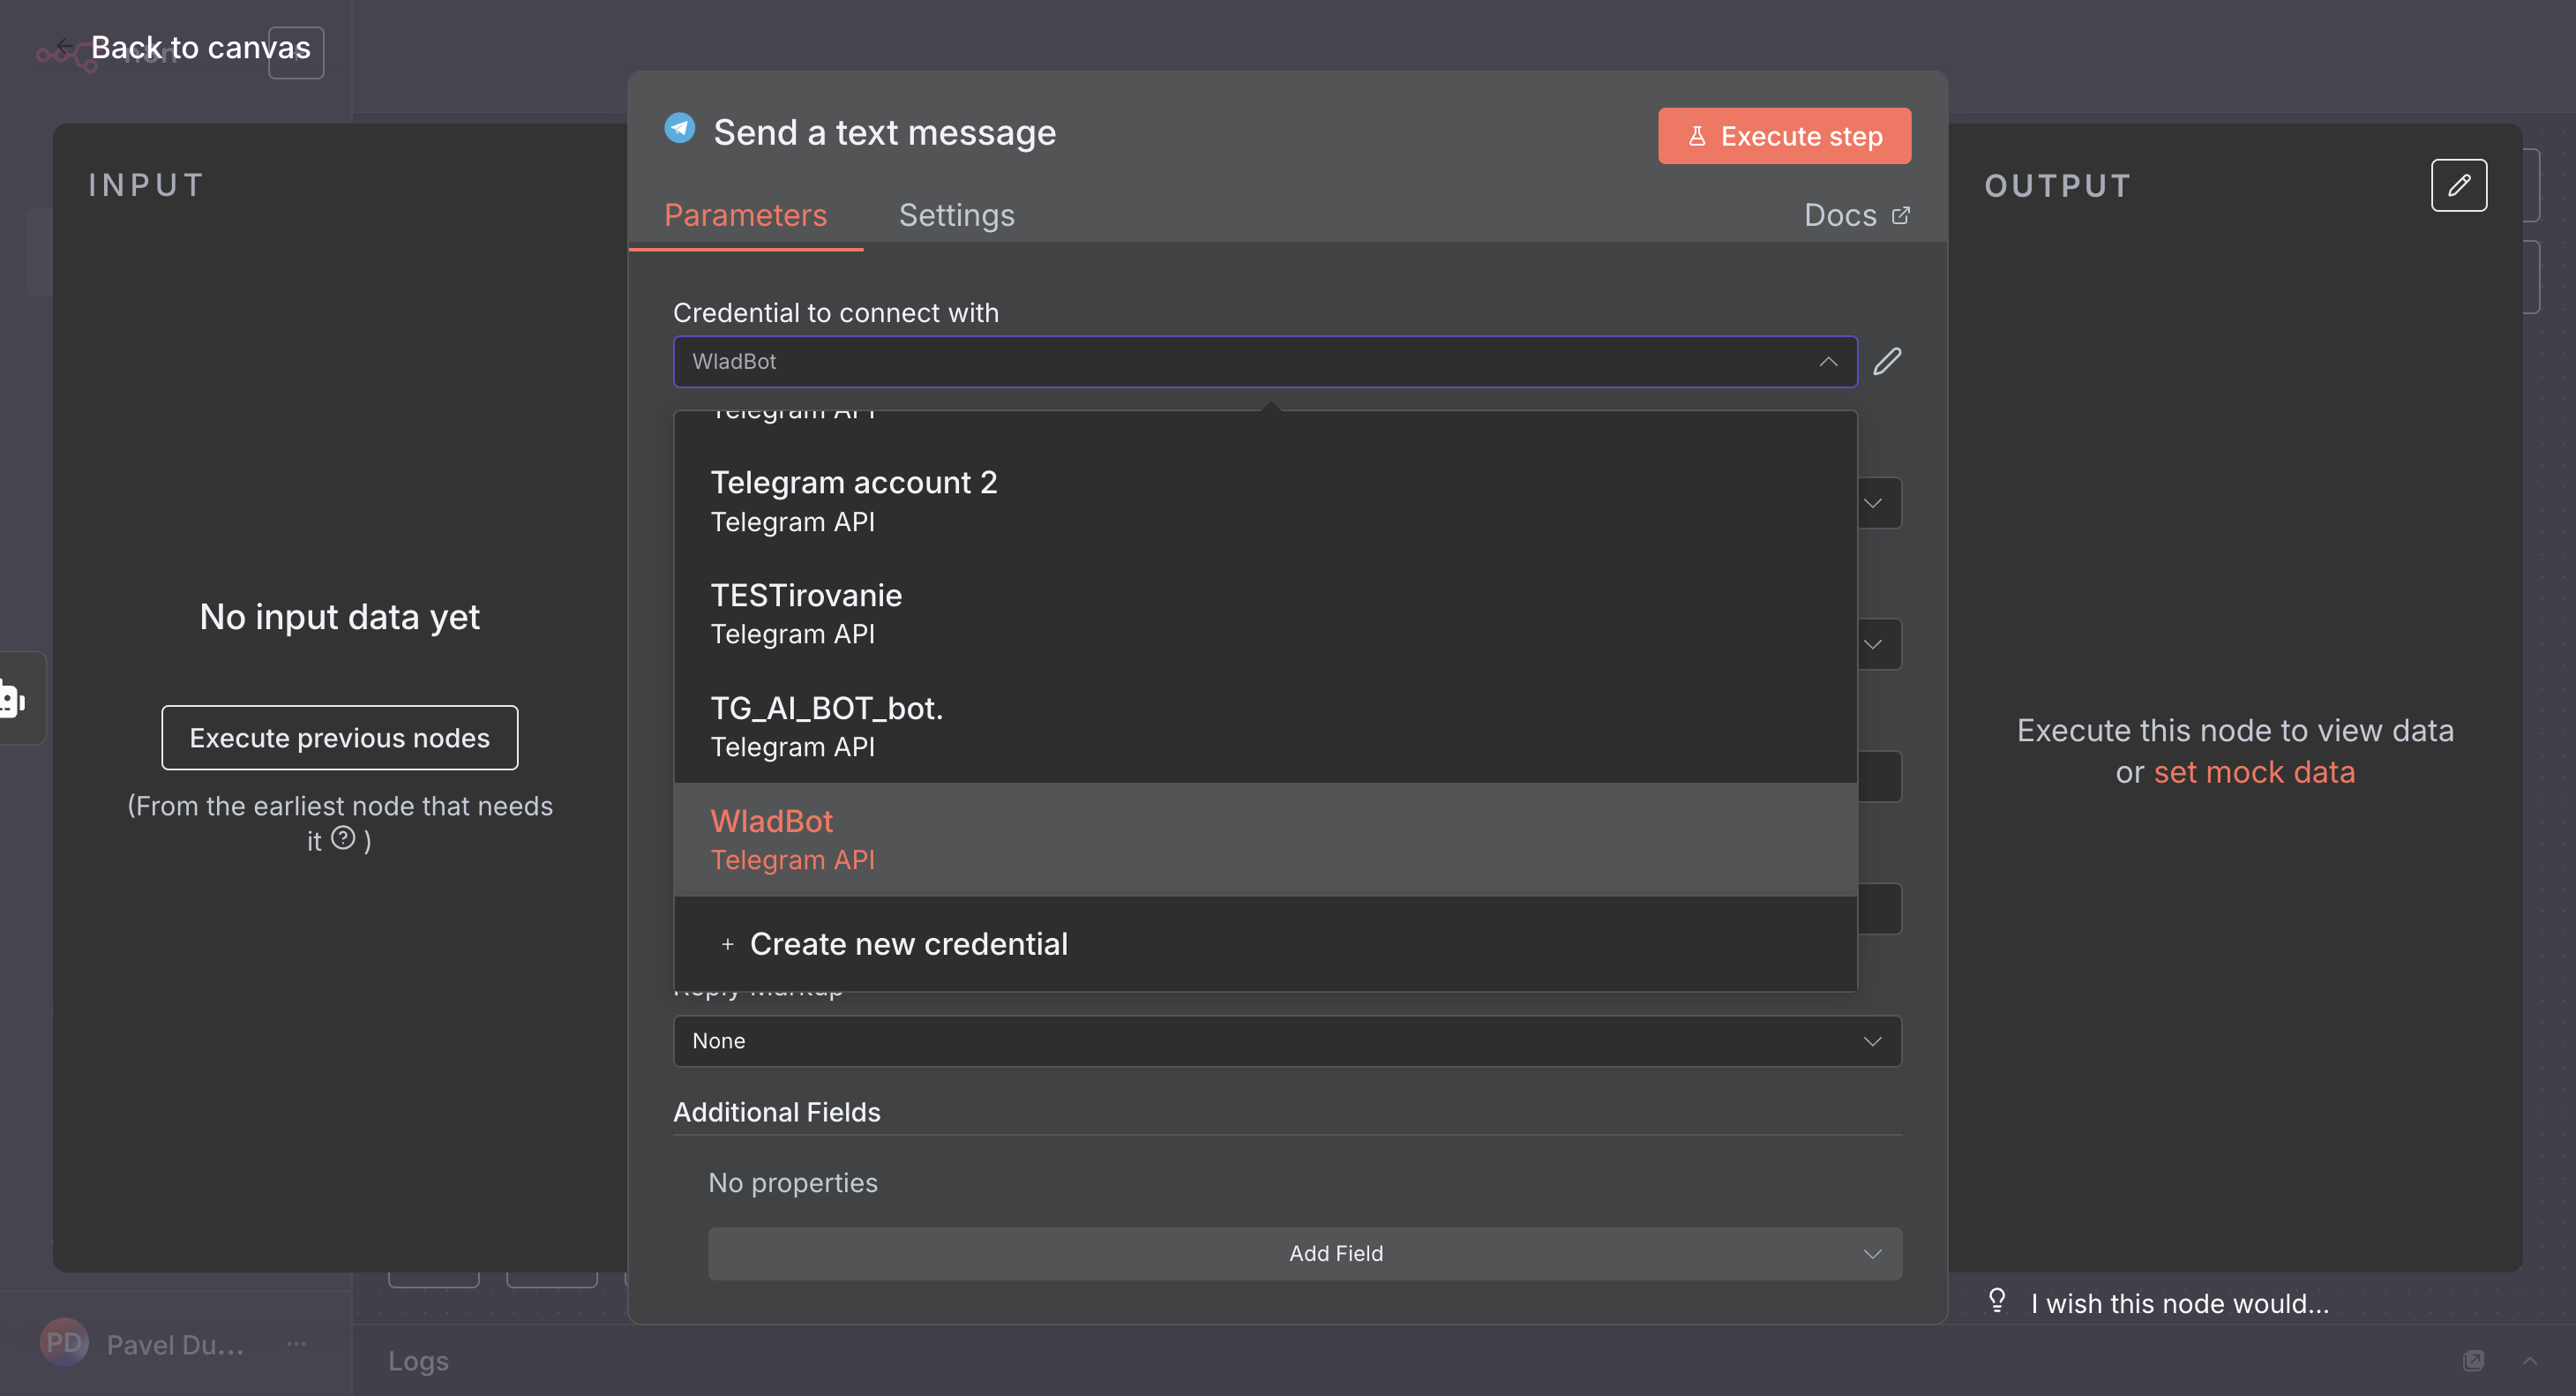Switch to the Settings tab
Screen dimensions: 2576x1396
coord(956,215)
